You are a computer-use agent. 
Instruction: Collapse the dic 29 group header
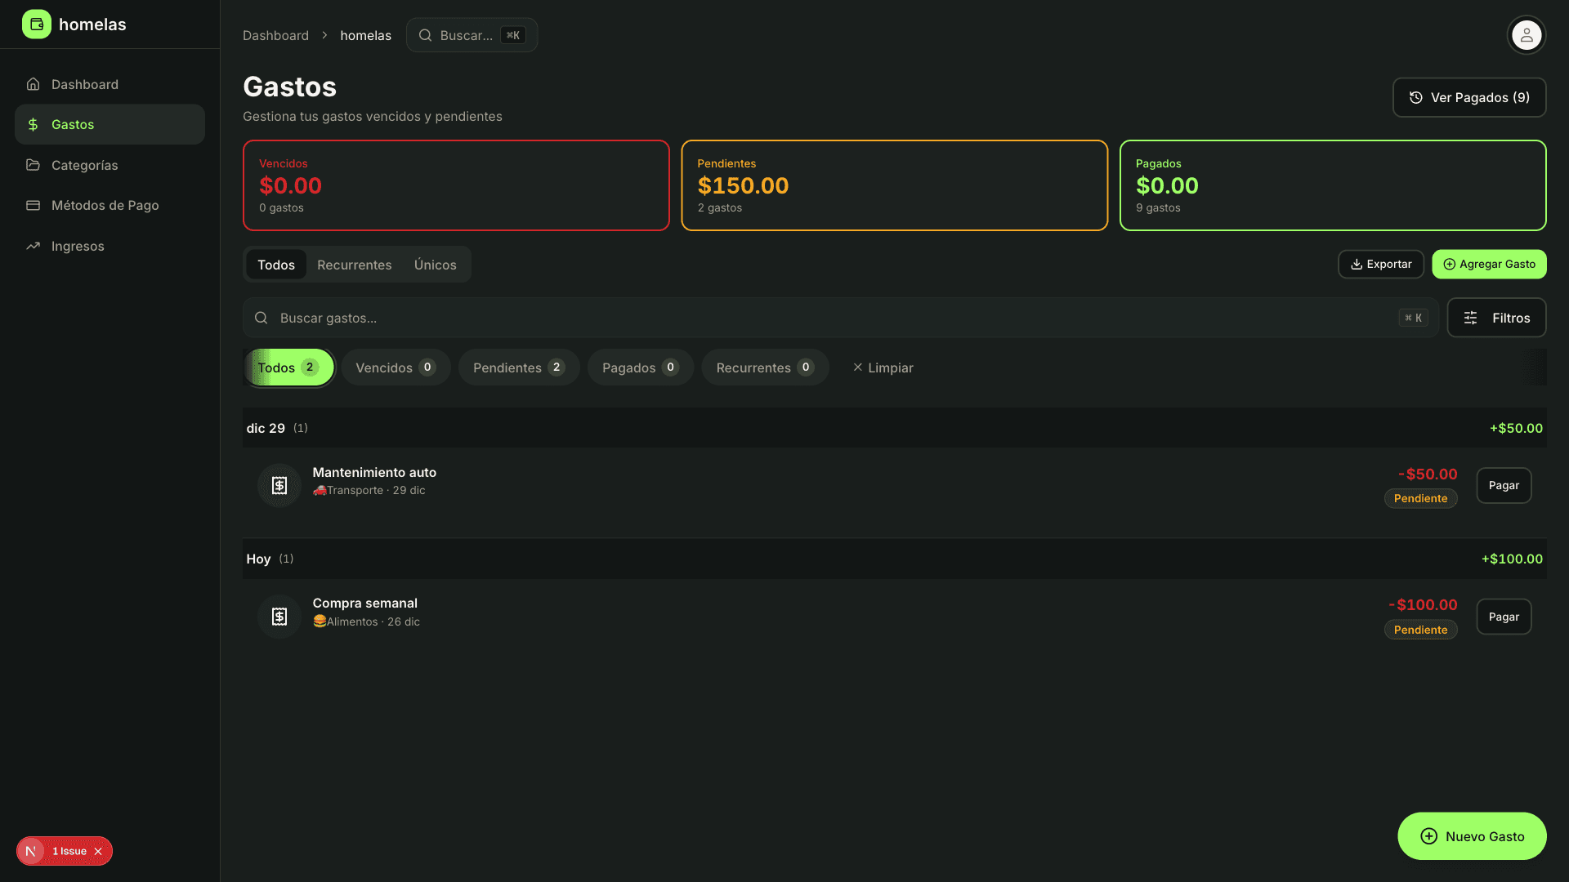266,428
